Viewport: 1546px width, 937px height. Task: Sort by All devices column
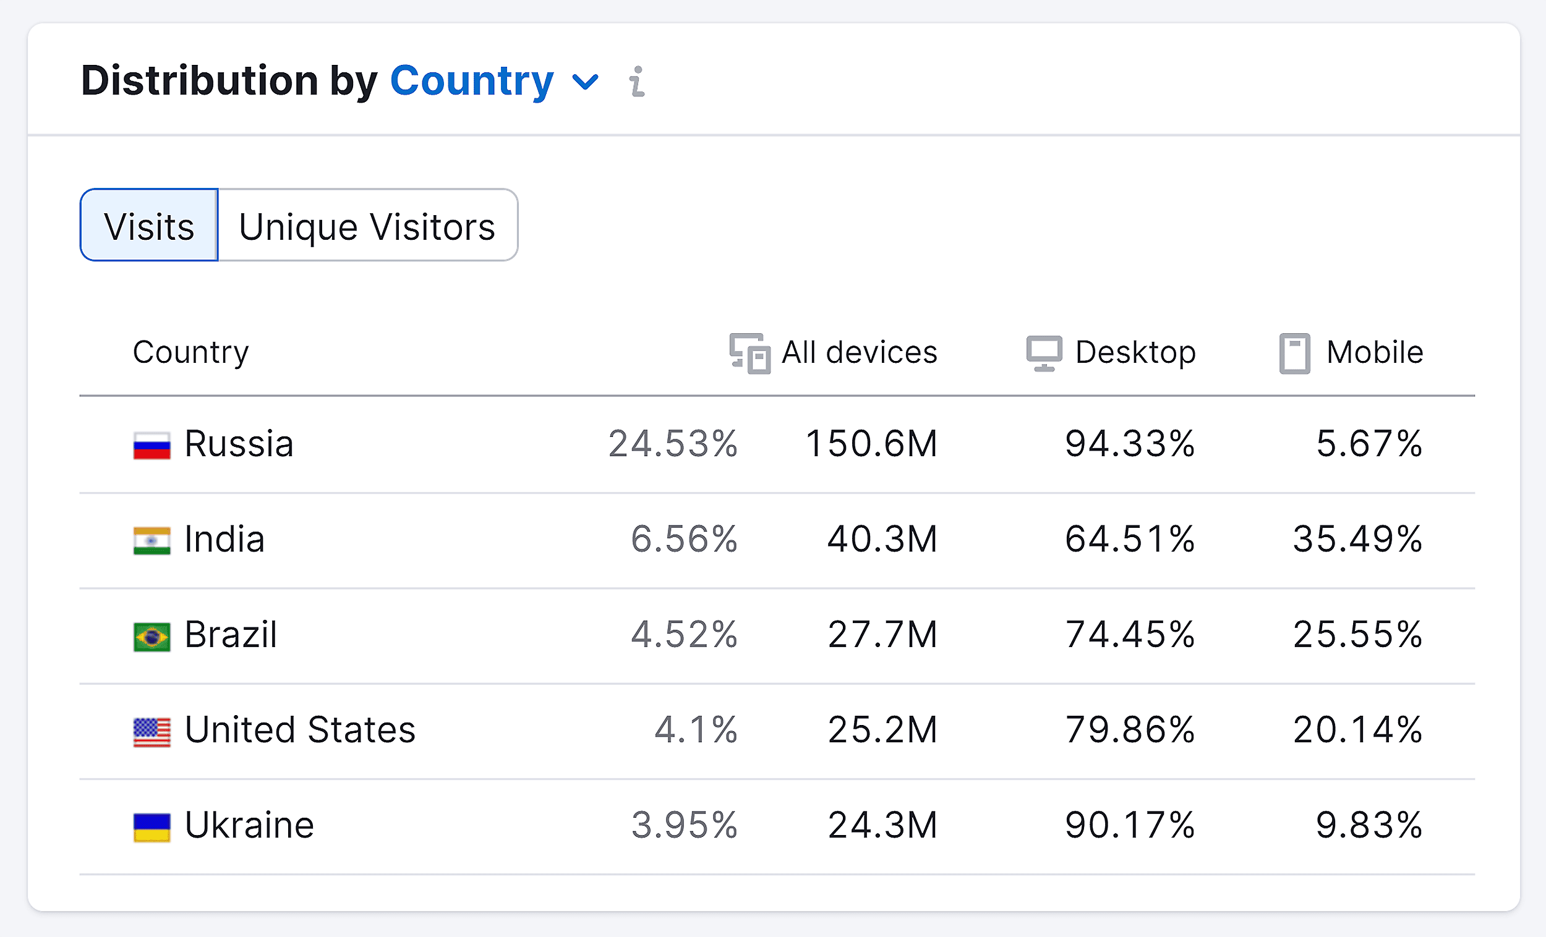[859, 352]
